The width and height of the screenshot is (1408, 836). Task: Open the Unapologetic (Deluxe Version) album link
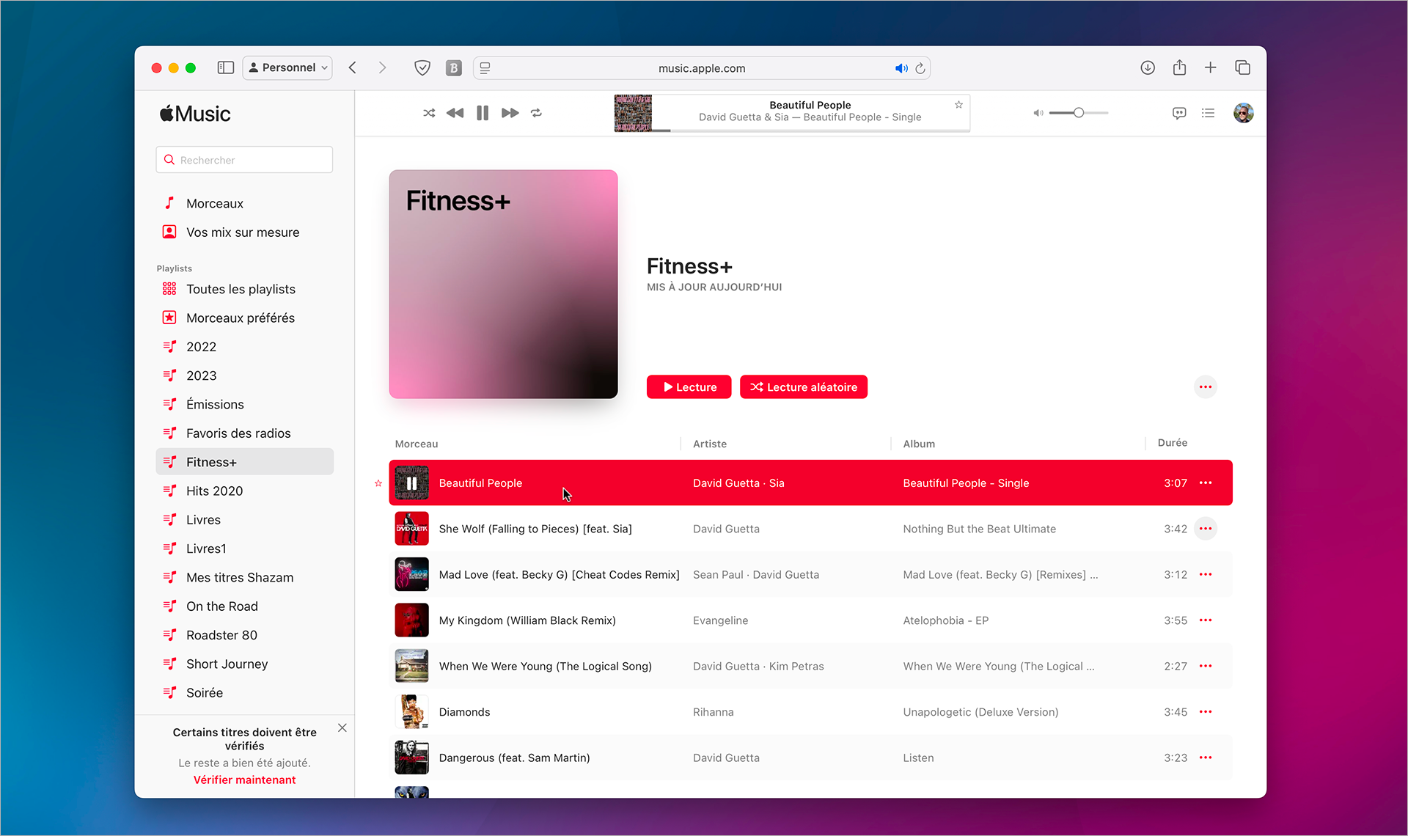click(980, 712)
